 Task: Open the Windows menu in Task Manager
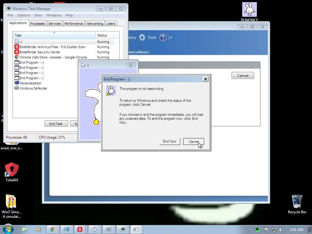coord(54,15)
